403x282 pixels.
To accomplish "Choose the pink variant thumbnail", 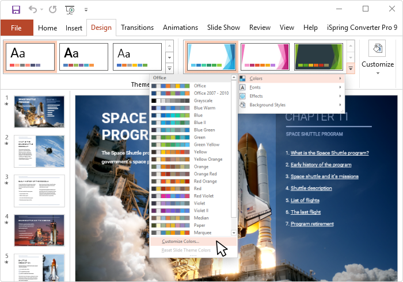I will tap(265, 57).
